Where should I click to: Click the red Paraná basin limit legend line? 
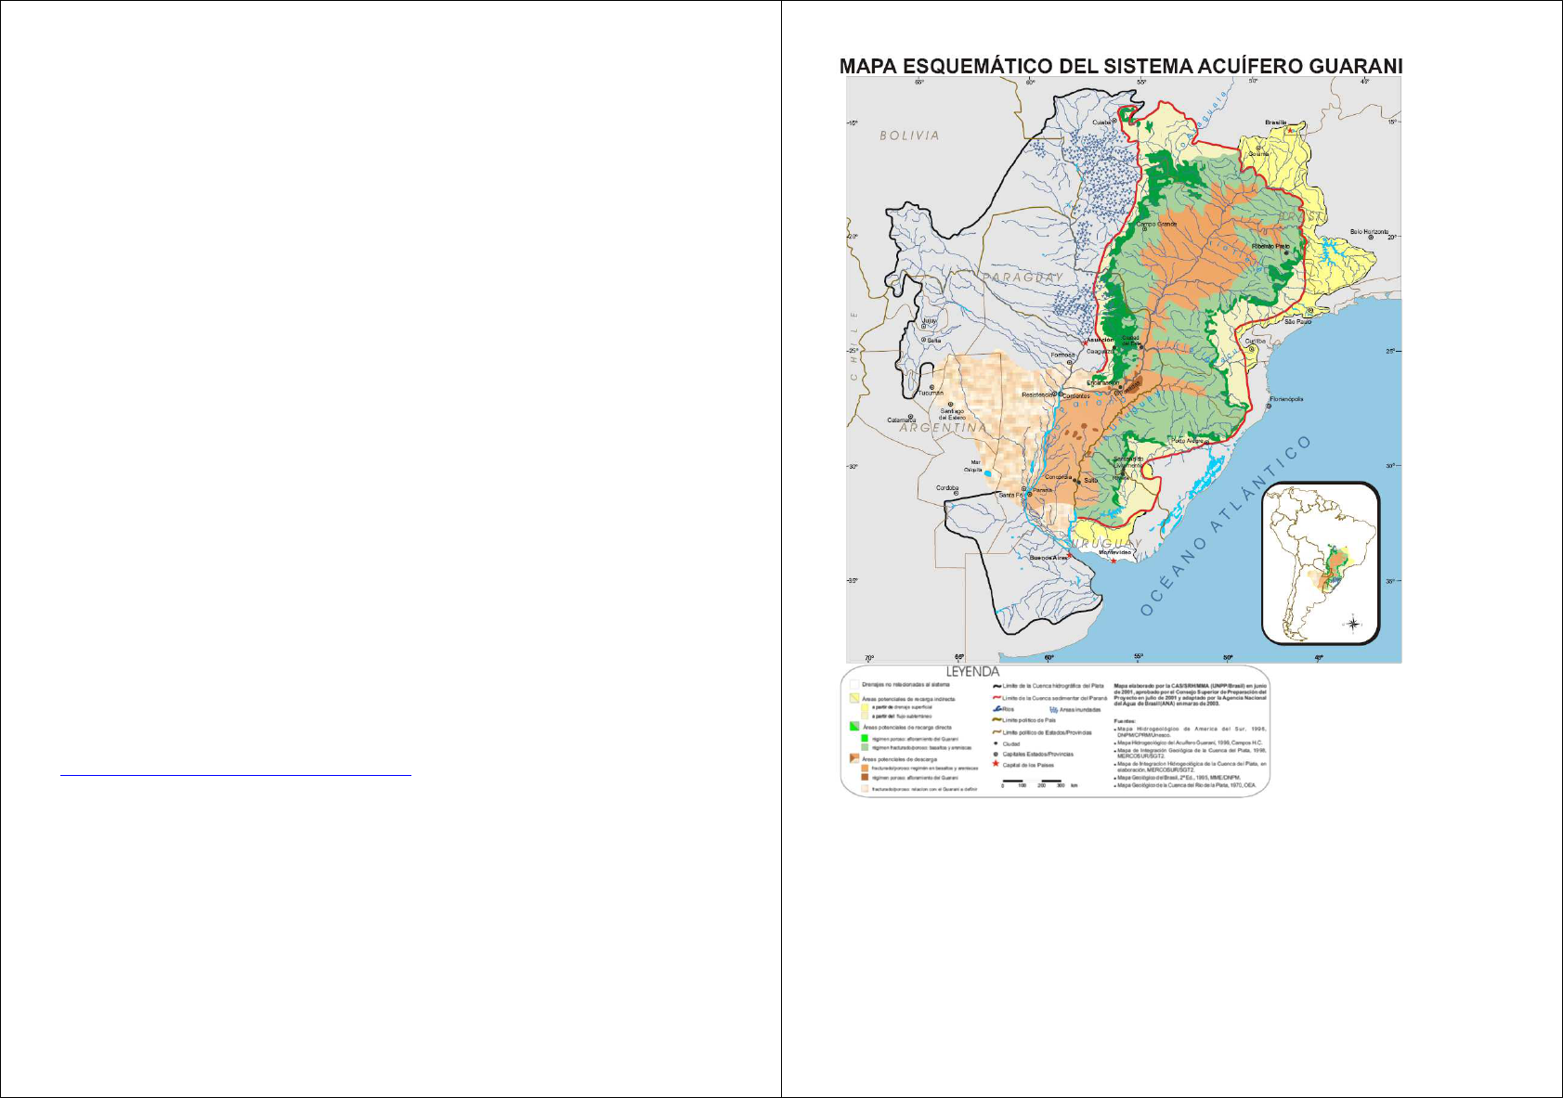click(x=996, y=698)
